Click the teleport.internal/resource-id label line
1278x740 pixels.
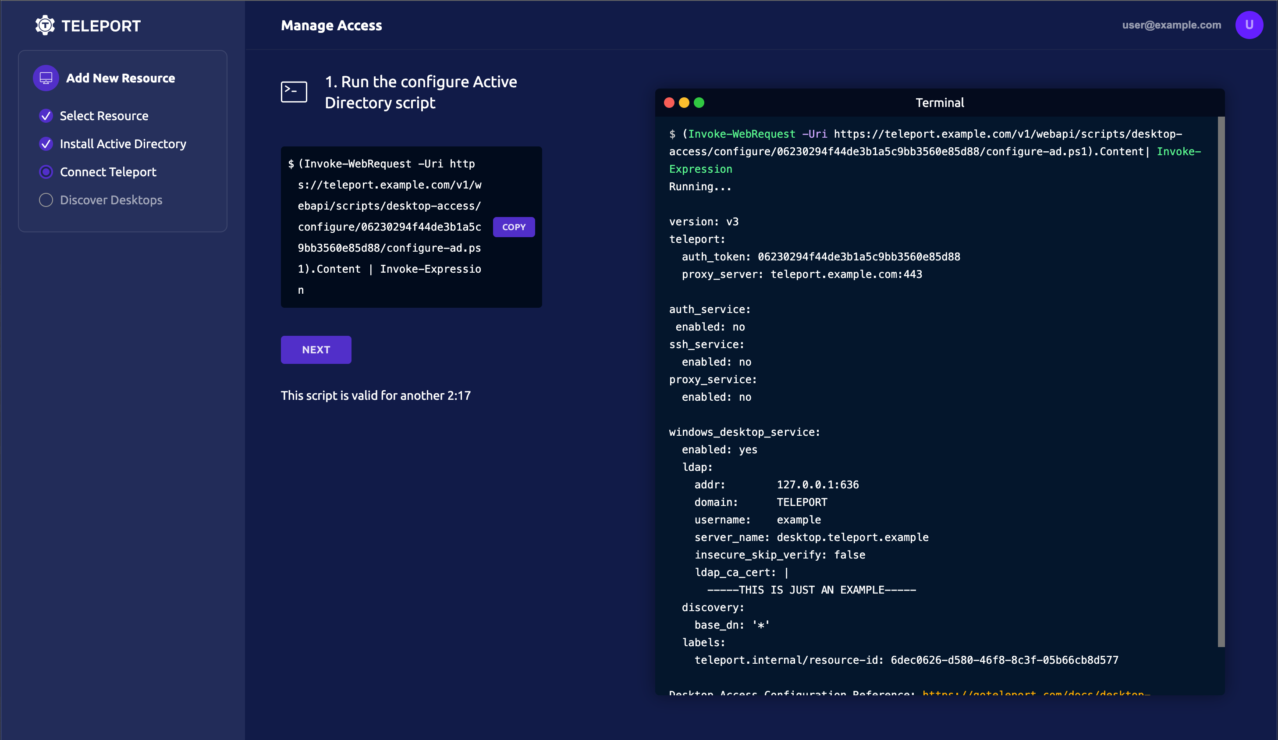pyautogui.click(x=906, y=660)
